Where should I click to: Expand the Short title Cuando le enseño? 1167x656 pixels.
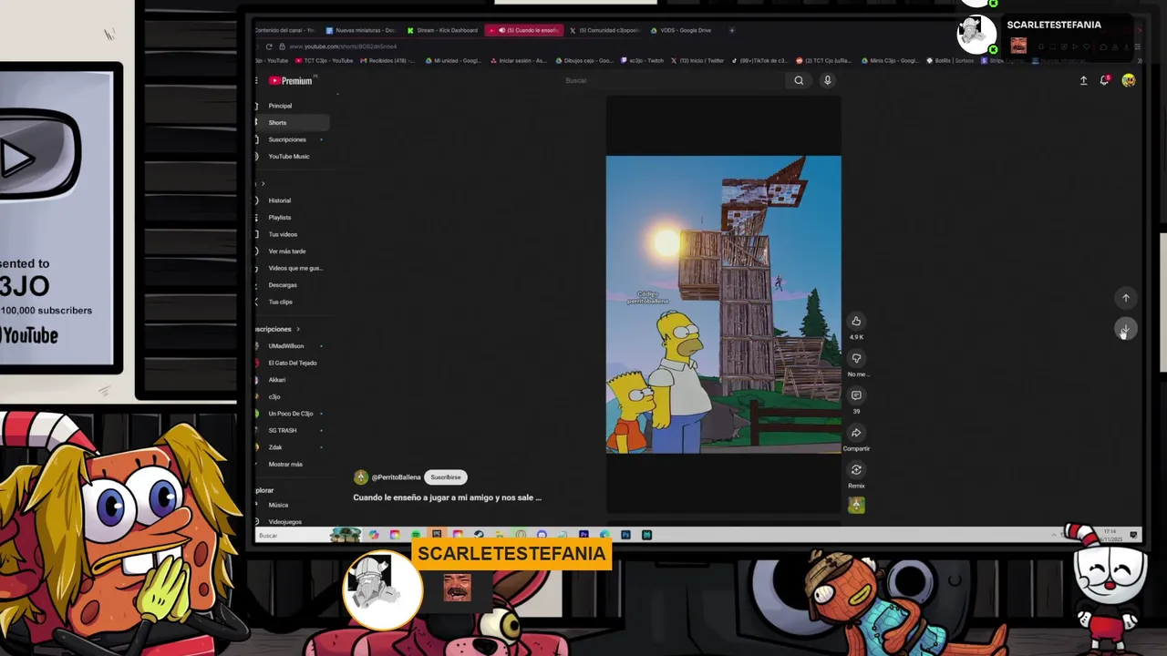click(447, 497)
